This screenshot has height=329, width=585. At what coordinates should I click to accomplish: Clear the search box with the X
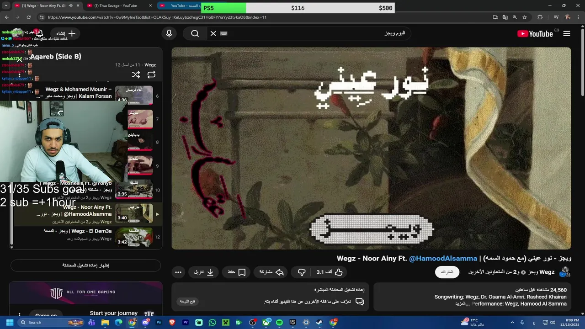[213, 33]
